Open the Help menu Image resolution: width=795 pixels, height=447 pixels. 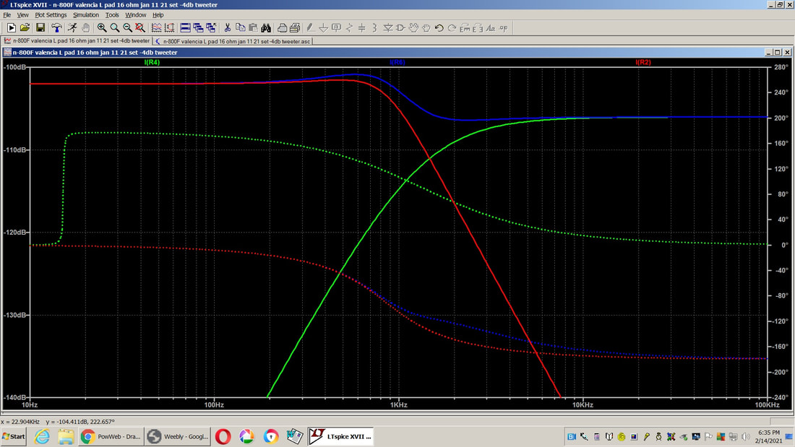(158, 15)
